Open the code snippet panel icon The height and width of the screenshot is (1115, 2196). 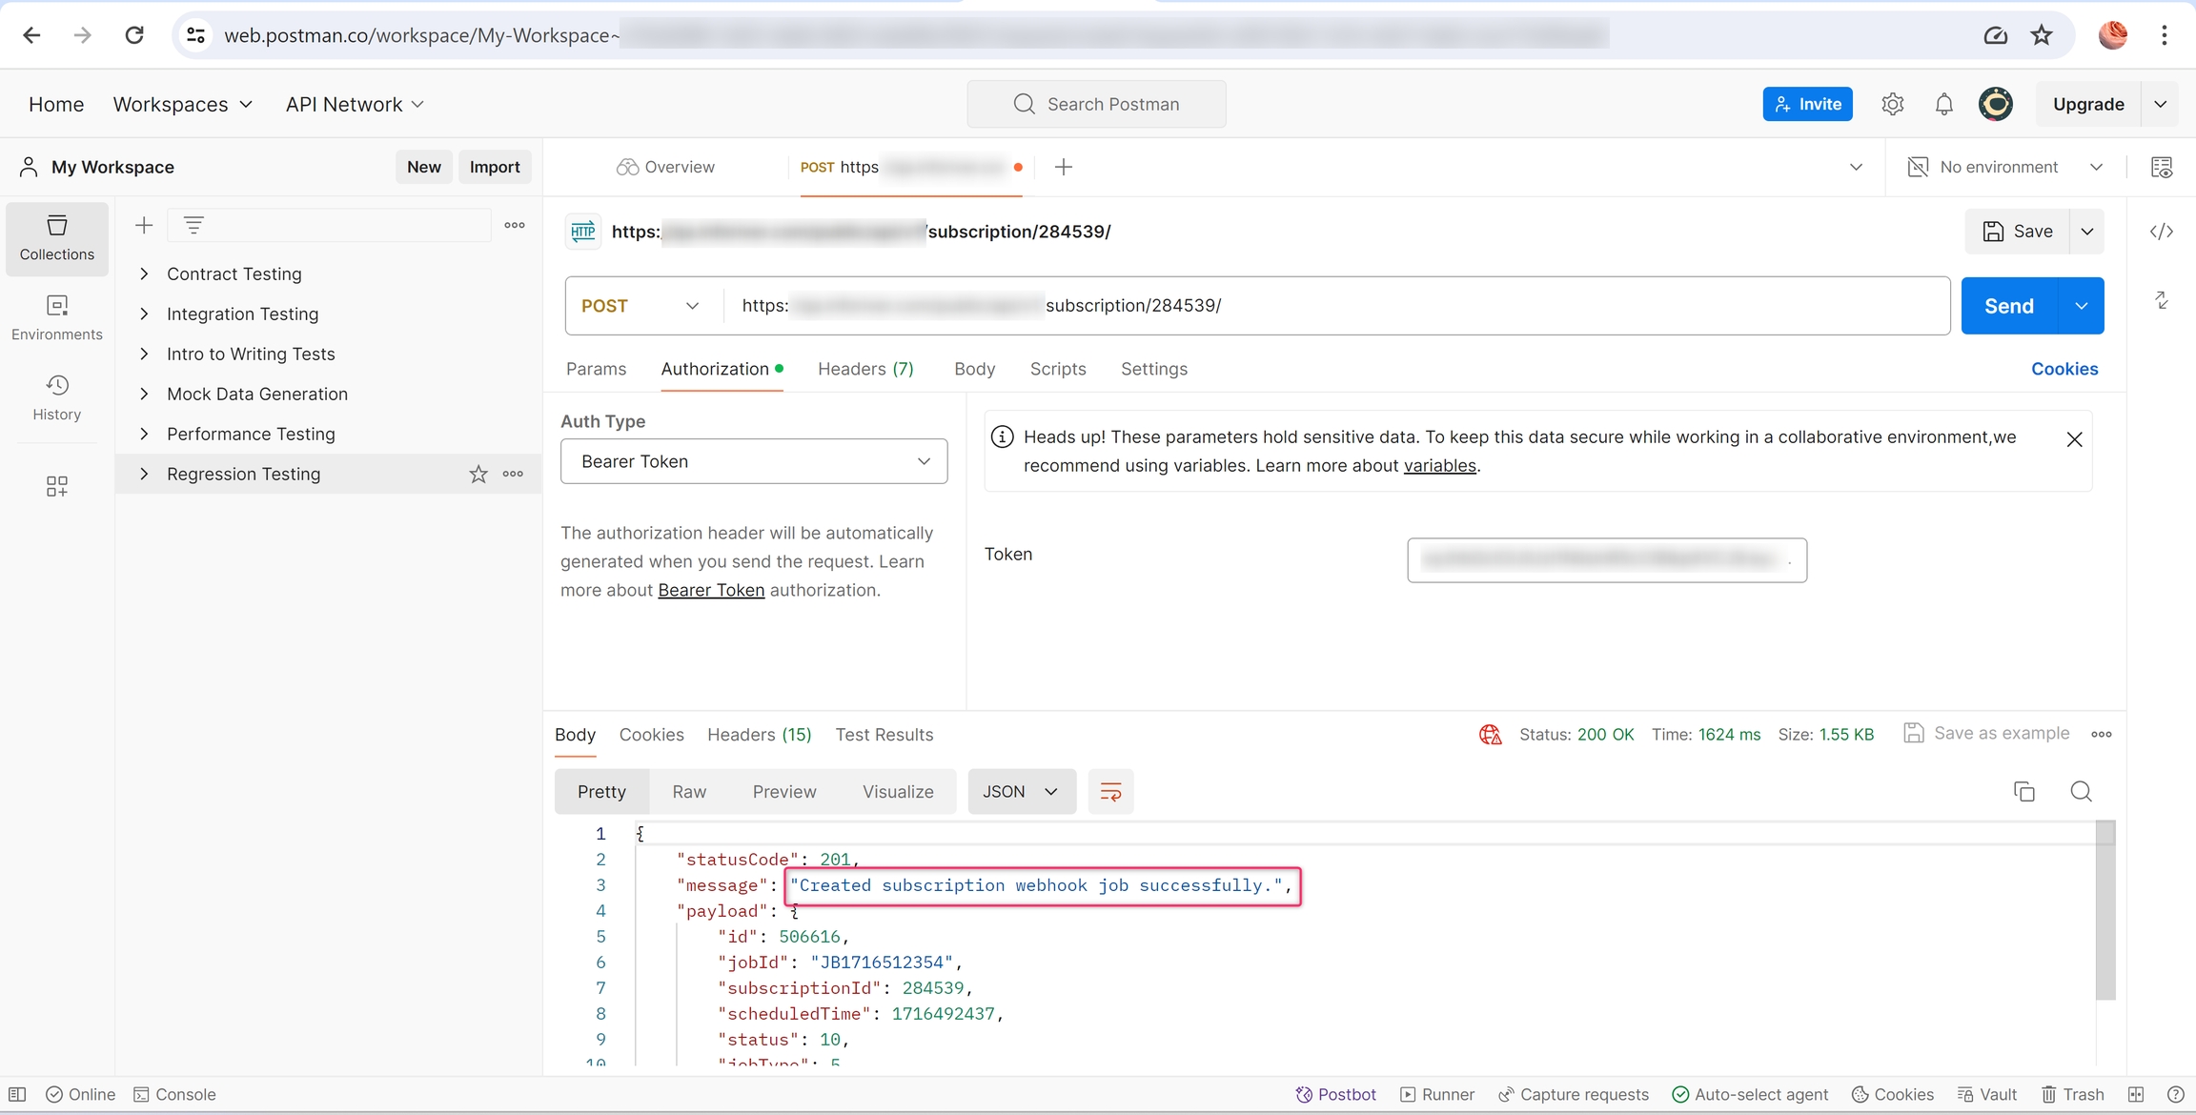click(2161, 232)
